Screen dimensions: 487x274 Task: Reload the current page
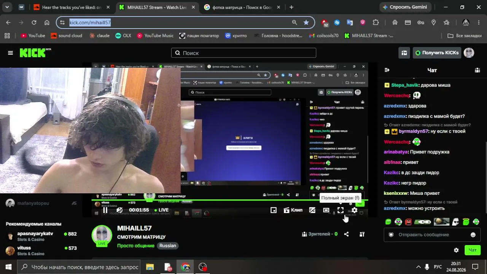coord(34,22)
